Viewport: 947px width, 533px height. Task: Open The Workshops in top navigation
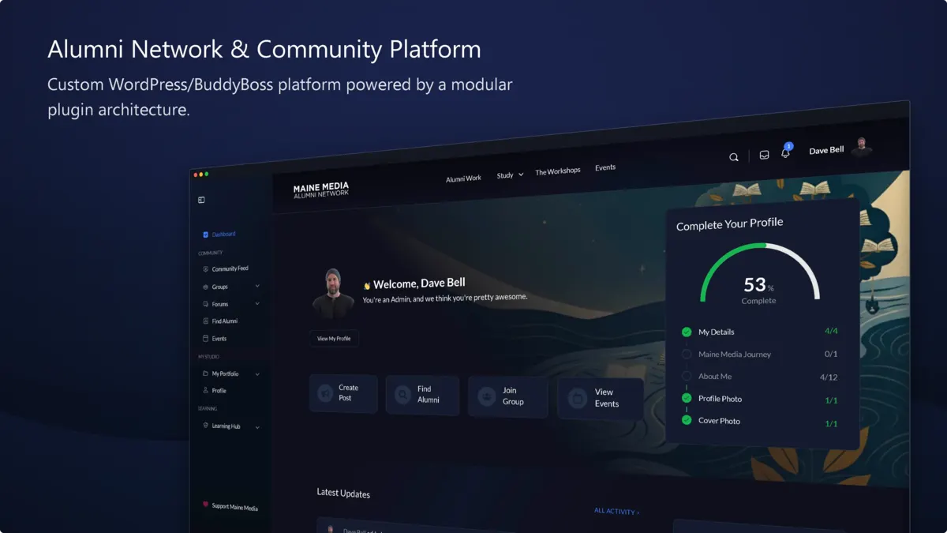coord(558,171)
